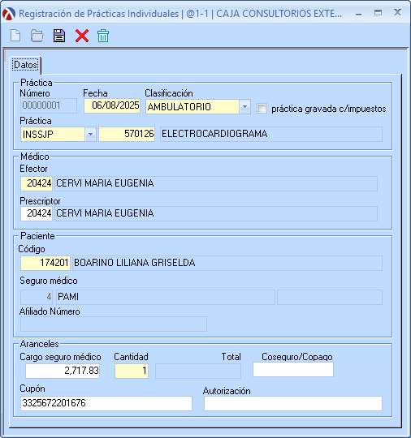
Task: Maximize the Registración de Prácticas window
Action: pyautogui.click(x=378, y=13)
